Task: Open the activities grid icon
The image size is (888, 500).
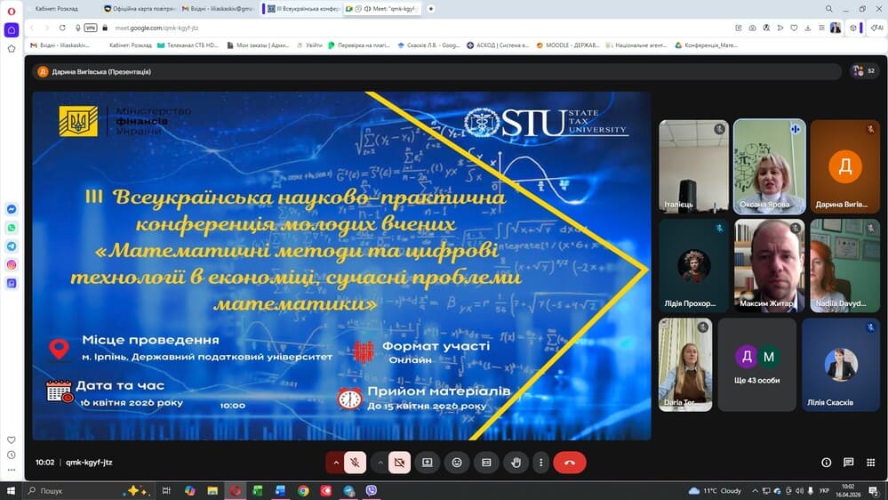Action: [x=870, y=463]
